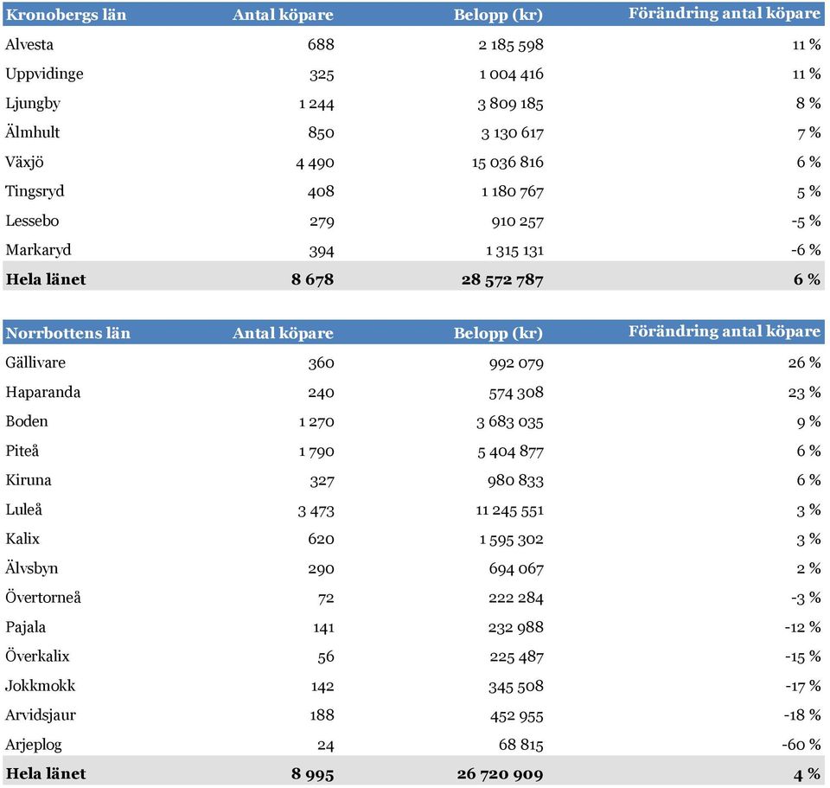This screenshot has width=830, height=788.
Task: Select the Jokkmokk row label
Action: (41, 686)
